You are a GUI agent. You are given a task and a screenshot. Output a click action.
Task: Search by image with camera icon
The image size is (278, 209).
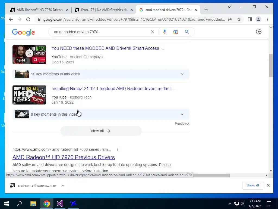[x=176, y=32]
